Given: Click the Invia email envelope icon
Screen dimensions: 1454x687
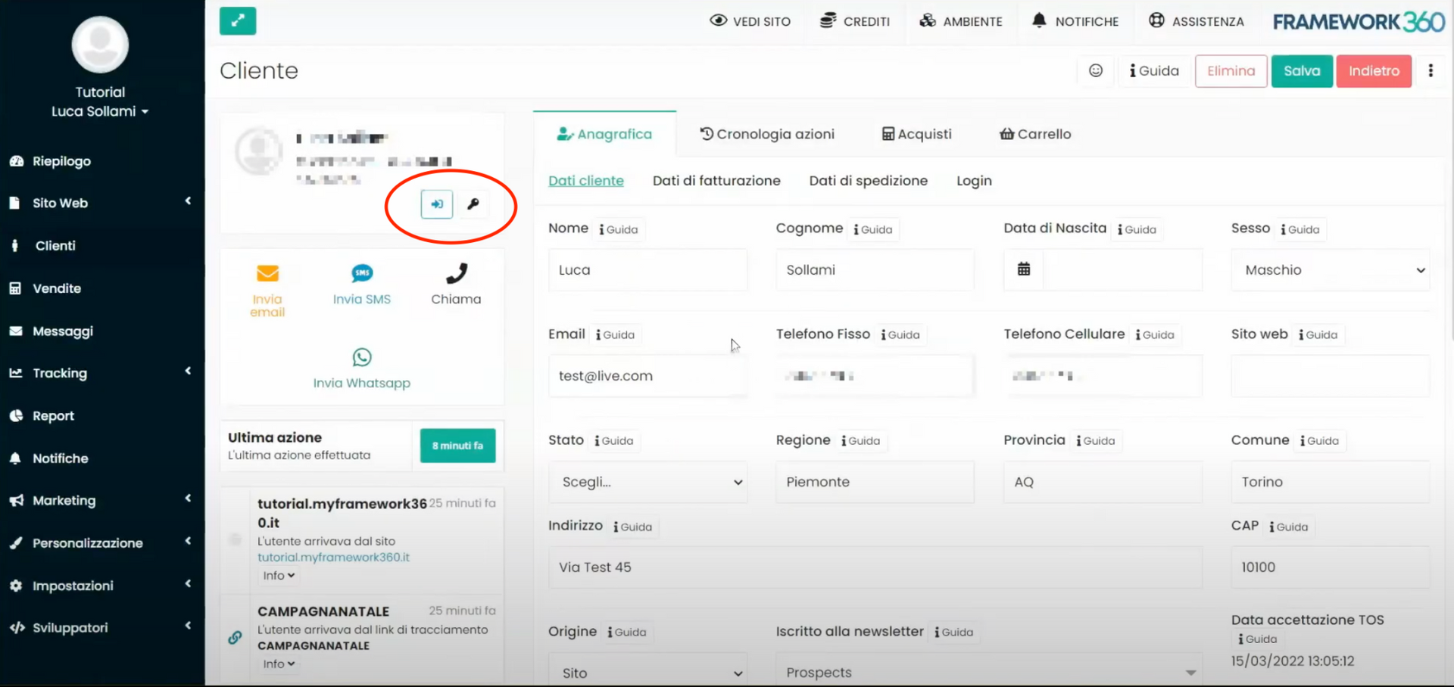Looking at the screenshot, I should tap(267, 272).
